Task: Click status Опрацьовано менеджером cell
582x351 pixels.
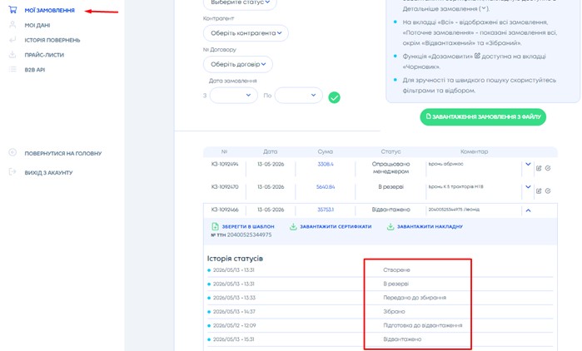Action: coord(390,167)
